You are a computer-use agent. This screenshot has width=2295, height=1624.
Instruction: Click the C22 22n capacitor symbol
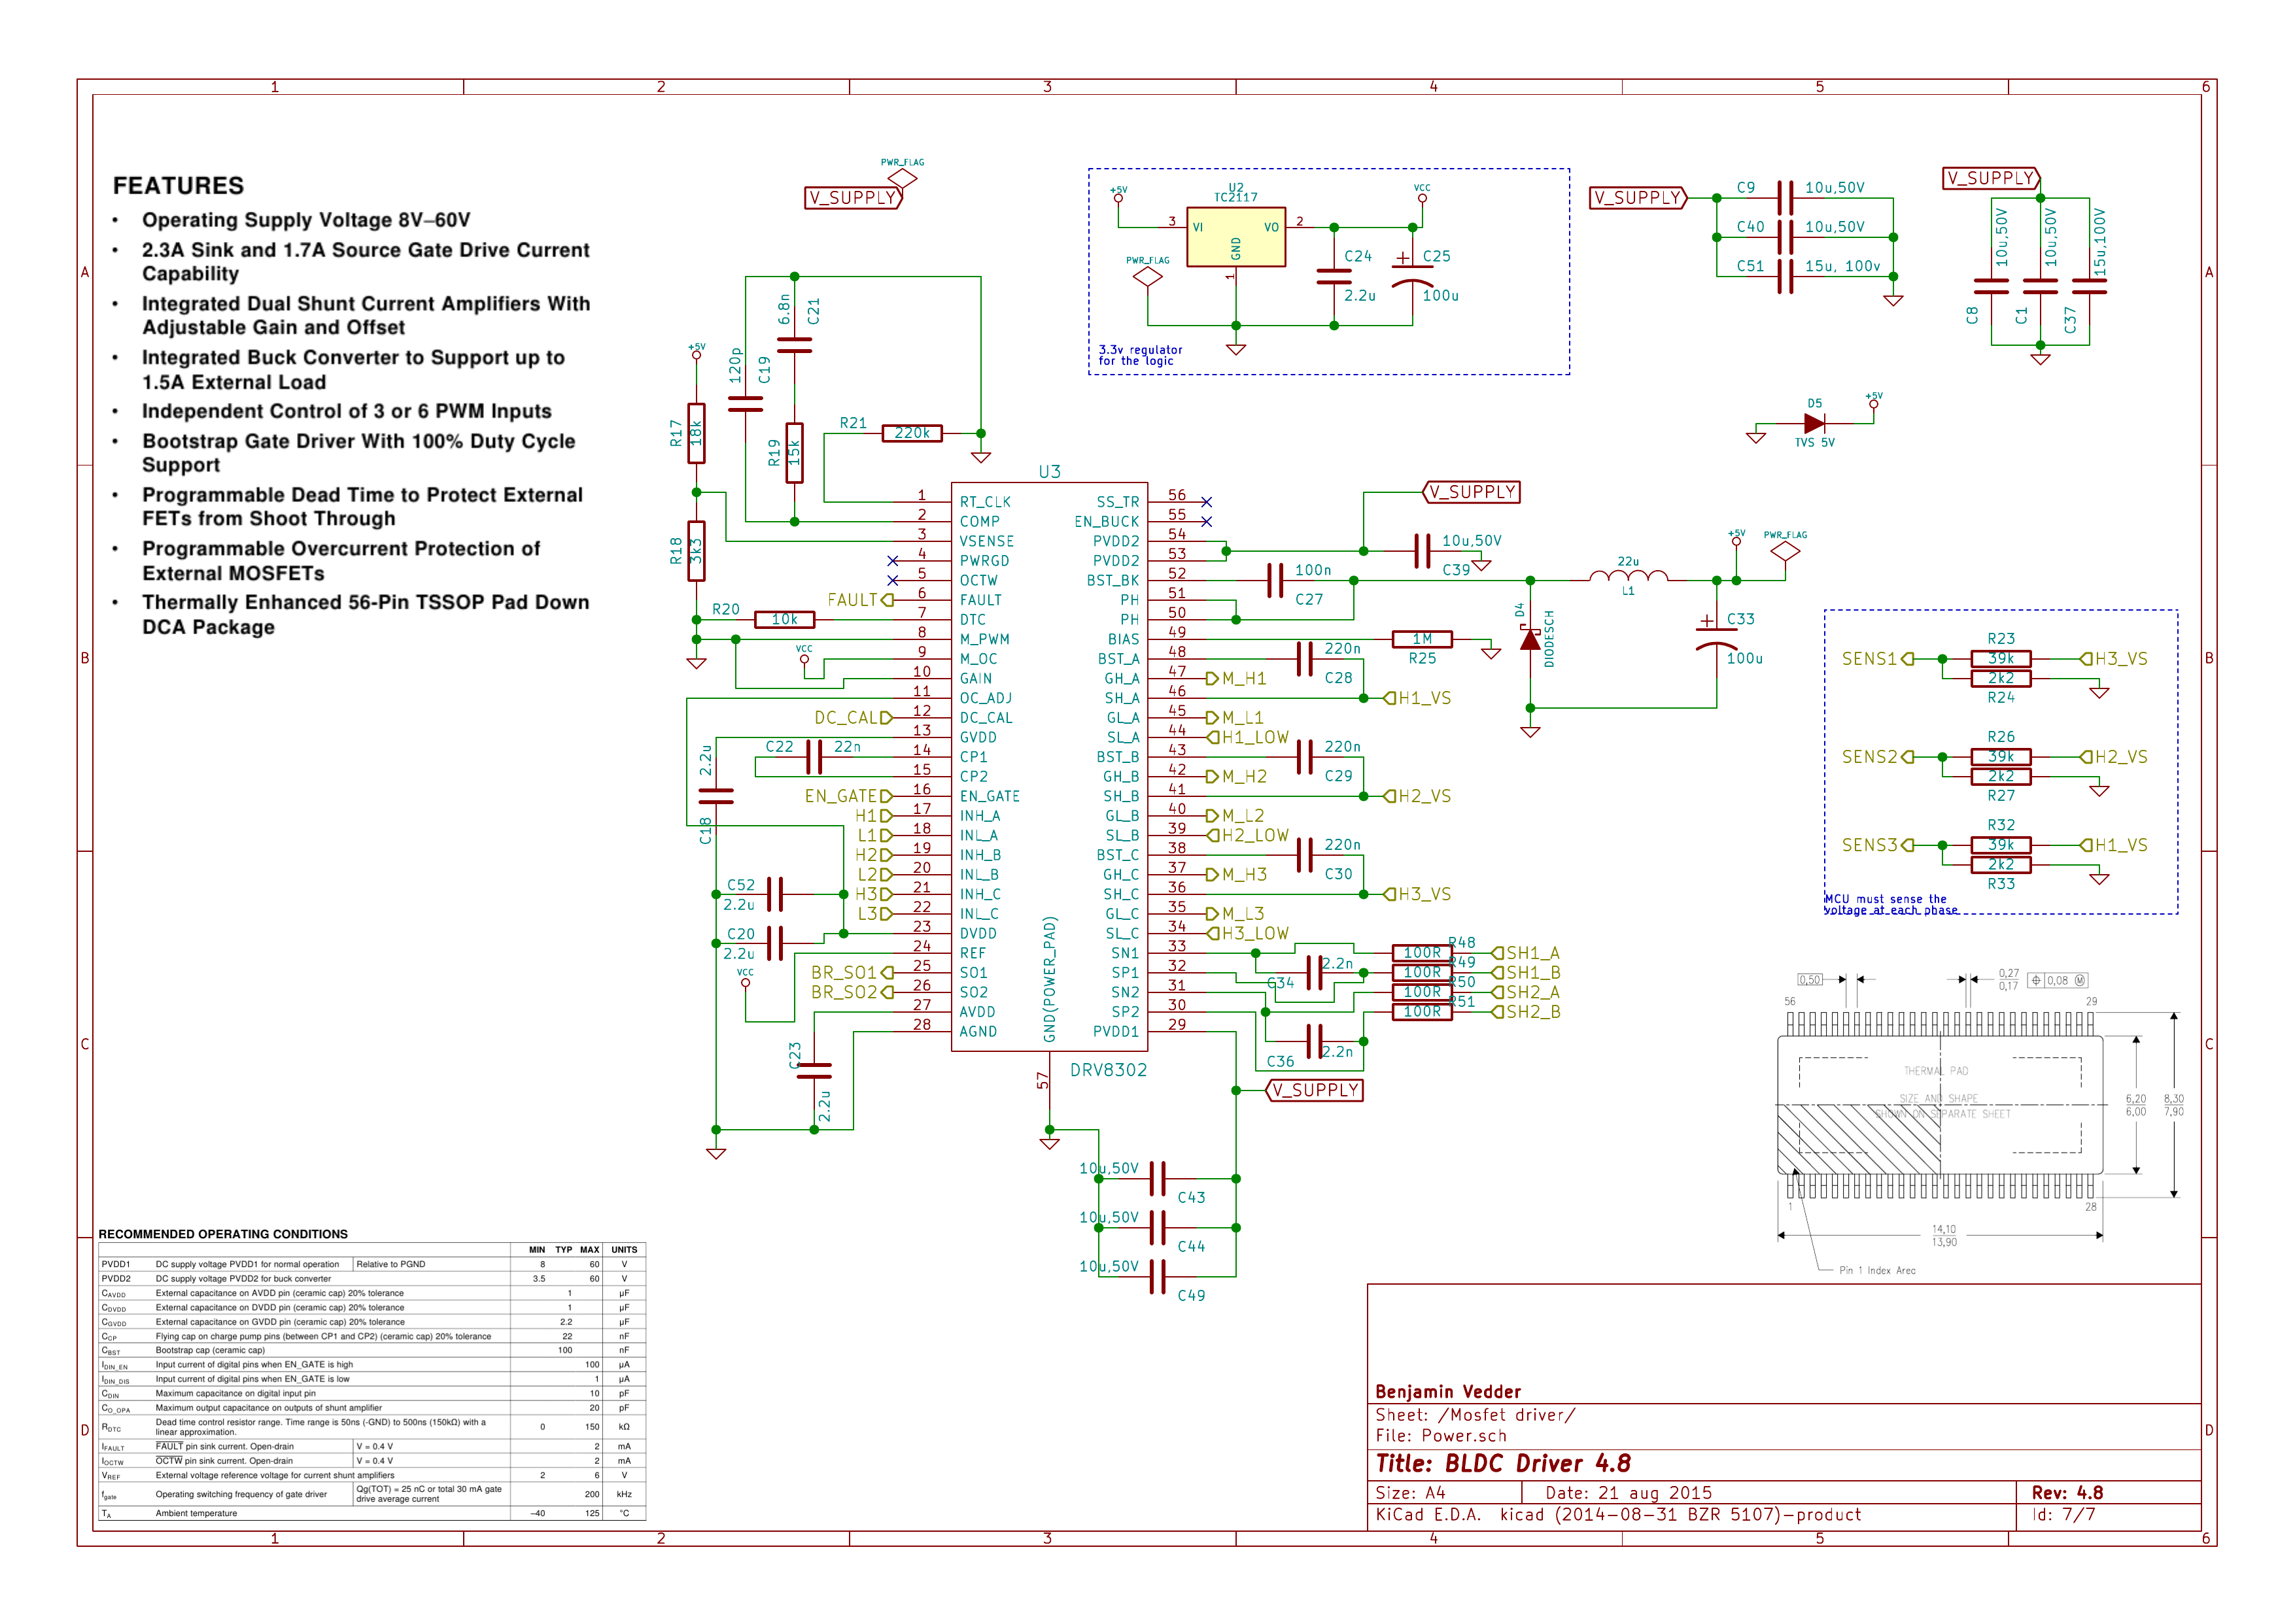pos(814,757)
